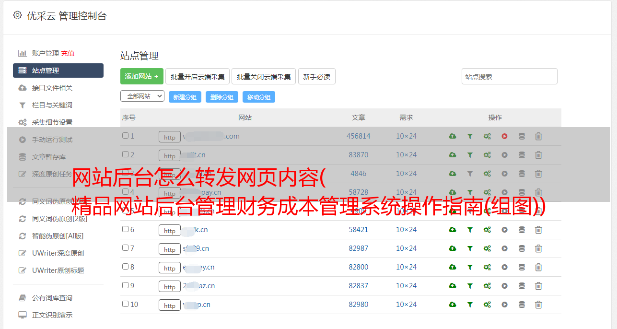Click the settings gear icon beside 优采云 title
The image size is (617, 329).
coord(18,15)
